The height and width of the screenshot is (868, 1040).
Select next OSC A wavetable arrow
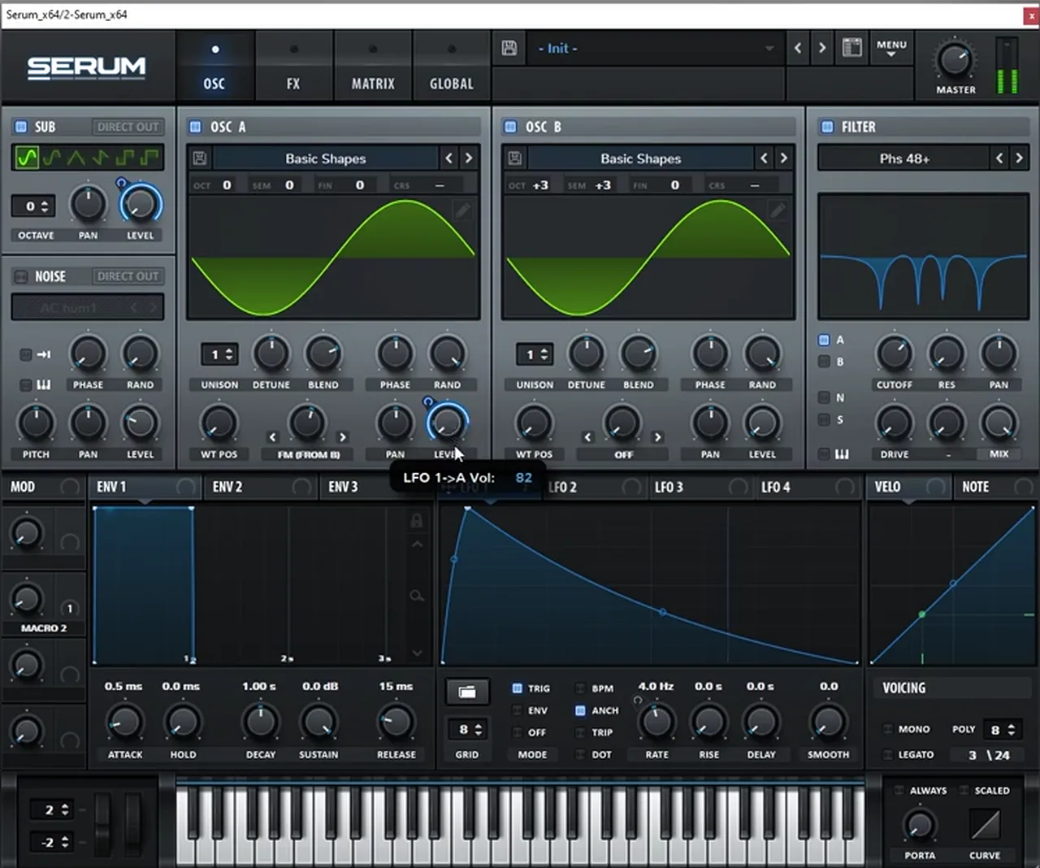point(469,158)
